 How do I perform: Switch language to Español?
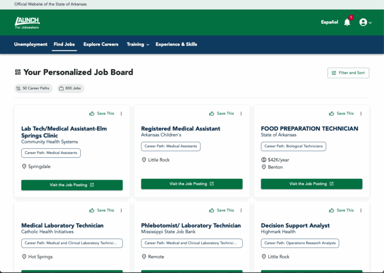[x=329, y=22]
